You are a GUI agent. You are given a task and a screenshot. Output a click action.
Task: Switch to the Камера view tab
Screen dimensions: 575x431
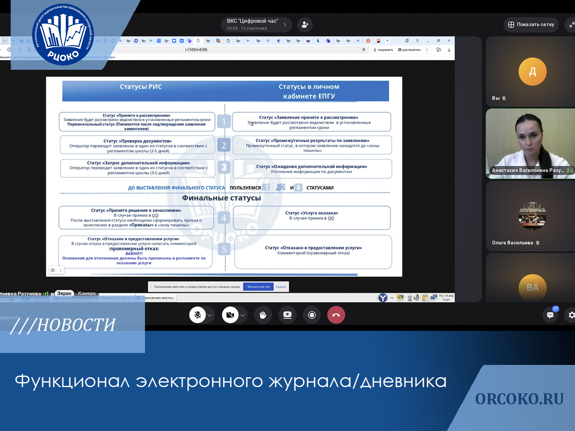pos(87,293)
